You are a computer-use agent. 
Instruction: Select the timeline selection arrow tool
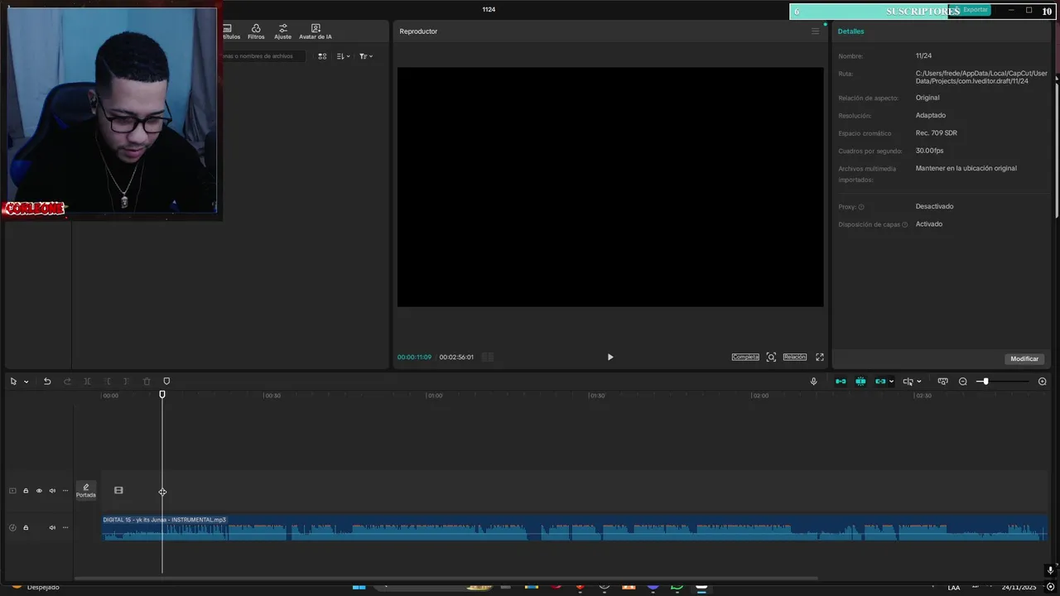[13, 382]
